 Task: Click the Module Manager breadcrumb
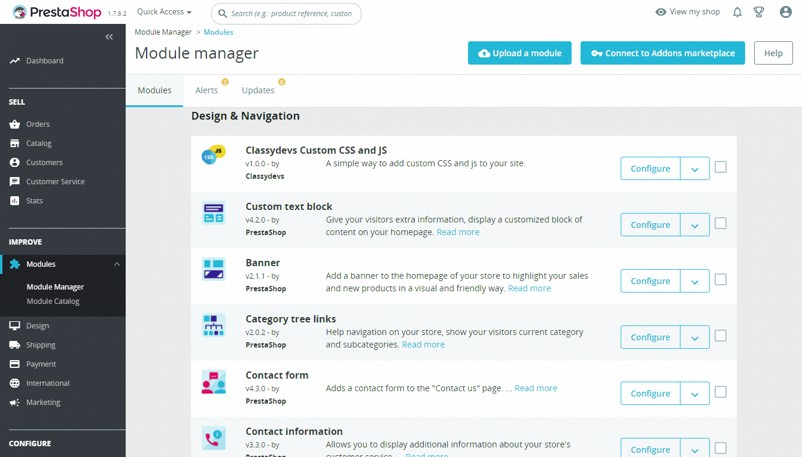click(x=163, y=32)
